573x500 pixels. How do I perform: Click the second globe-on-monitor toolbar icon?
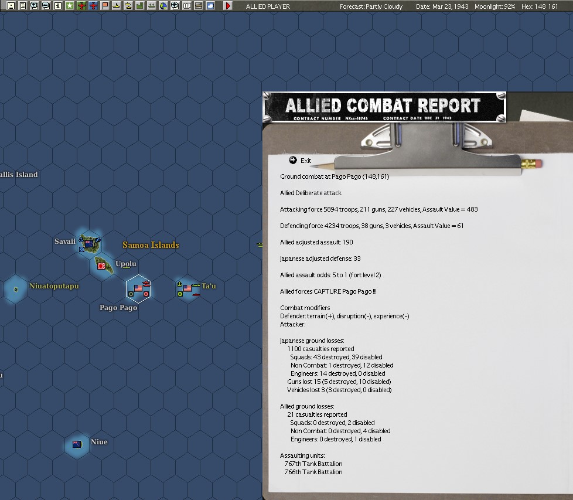(46, 5)
